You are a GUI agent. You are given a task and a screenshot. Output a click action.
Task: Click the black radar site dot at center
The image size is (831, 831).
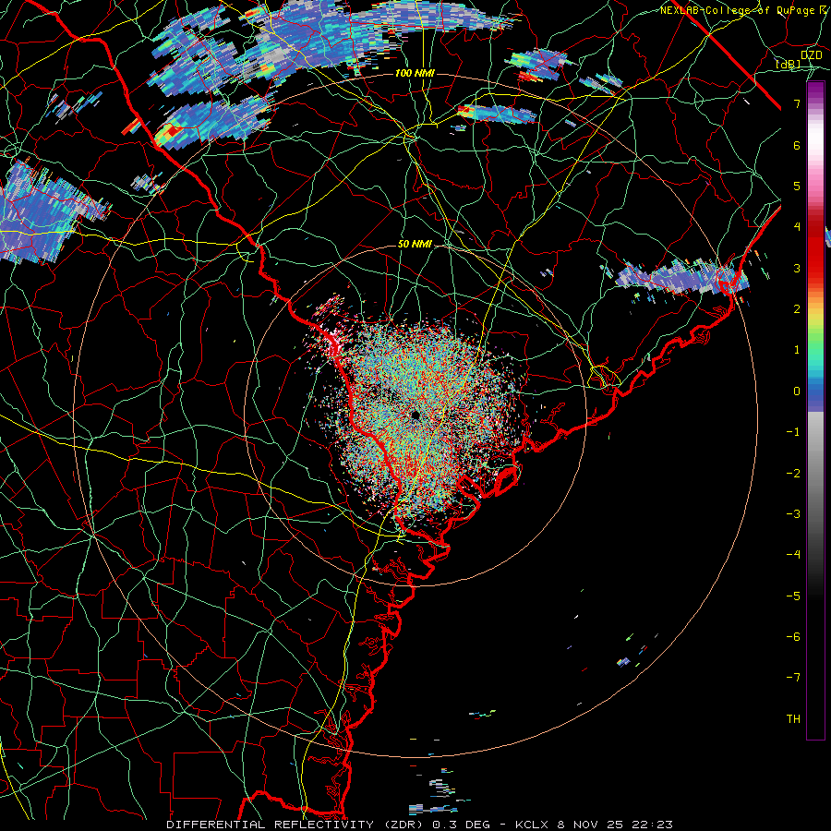(x=415, y=415)
